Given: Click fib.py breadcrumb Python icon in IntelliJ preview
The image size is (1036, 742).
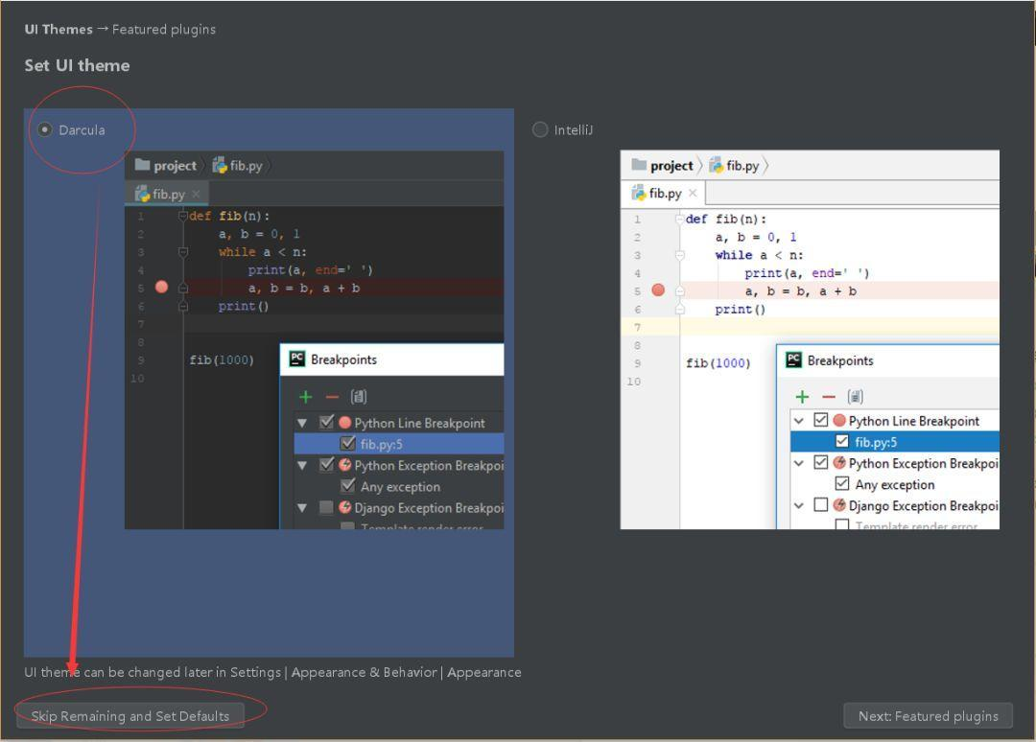Looking at the screenshot, I should [x=716, y=165].
